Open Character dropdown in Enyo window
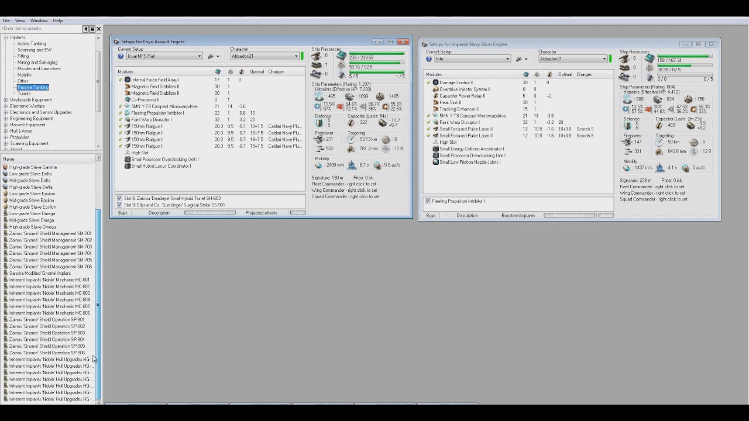749x421 pixels. [264, 56]
